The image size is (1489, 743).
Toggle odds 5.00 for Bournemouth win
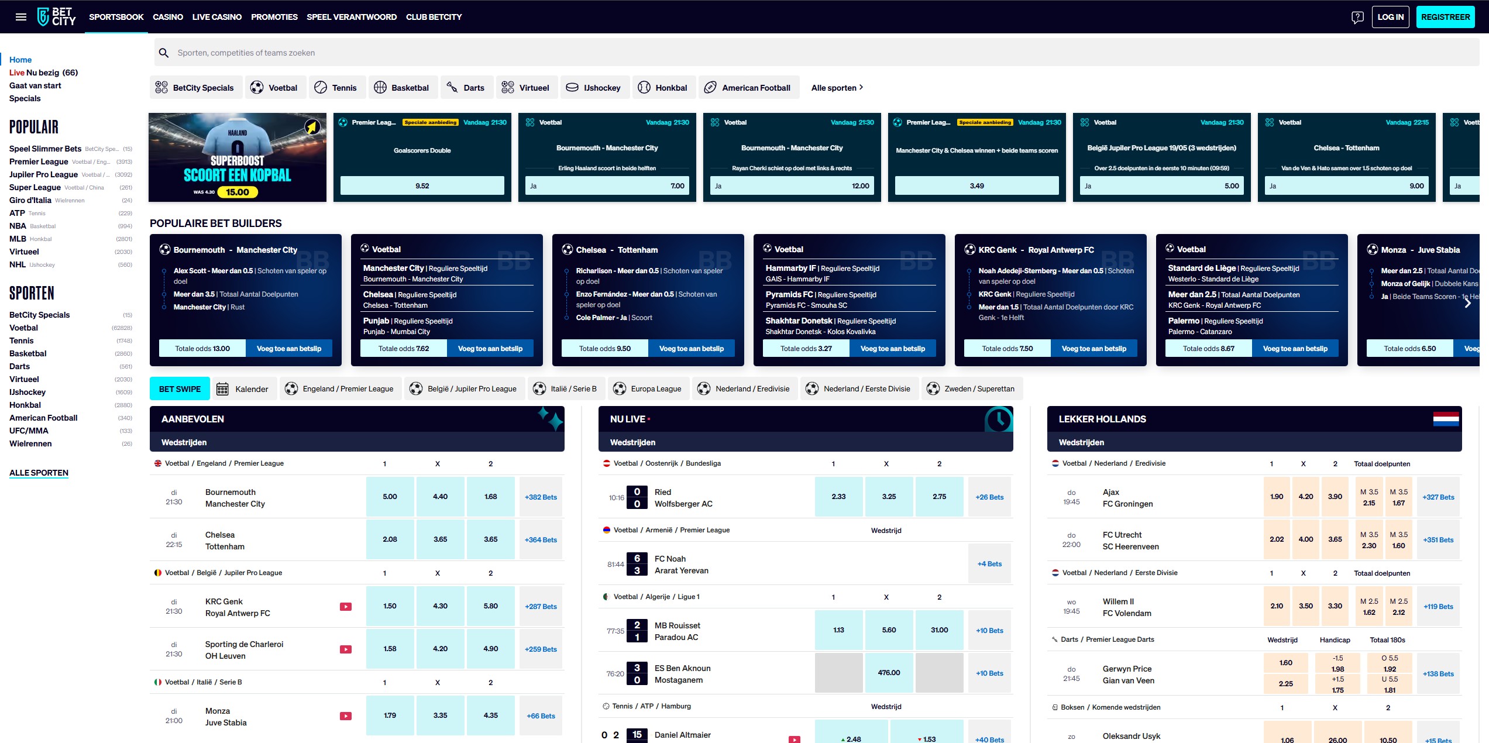[x=390, y=497]
